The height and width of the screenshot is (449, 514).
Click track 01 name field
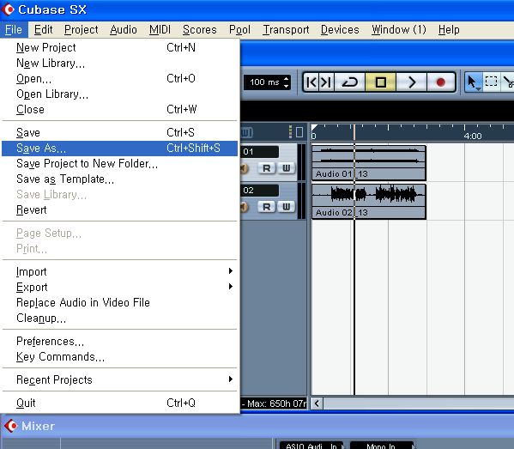(x=260, y=151)
